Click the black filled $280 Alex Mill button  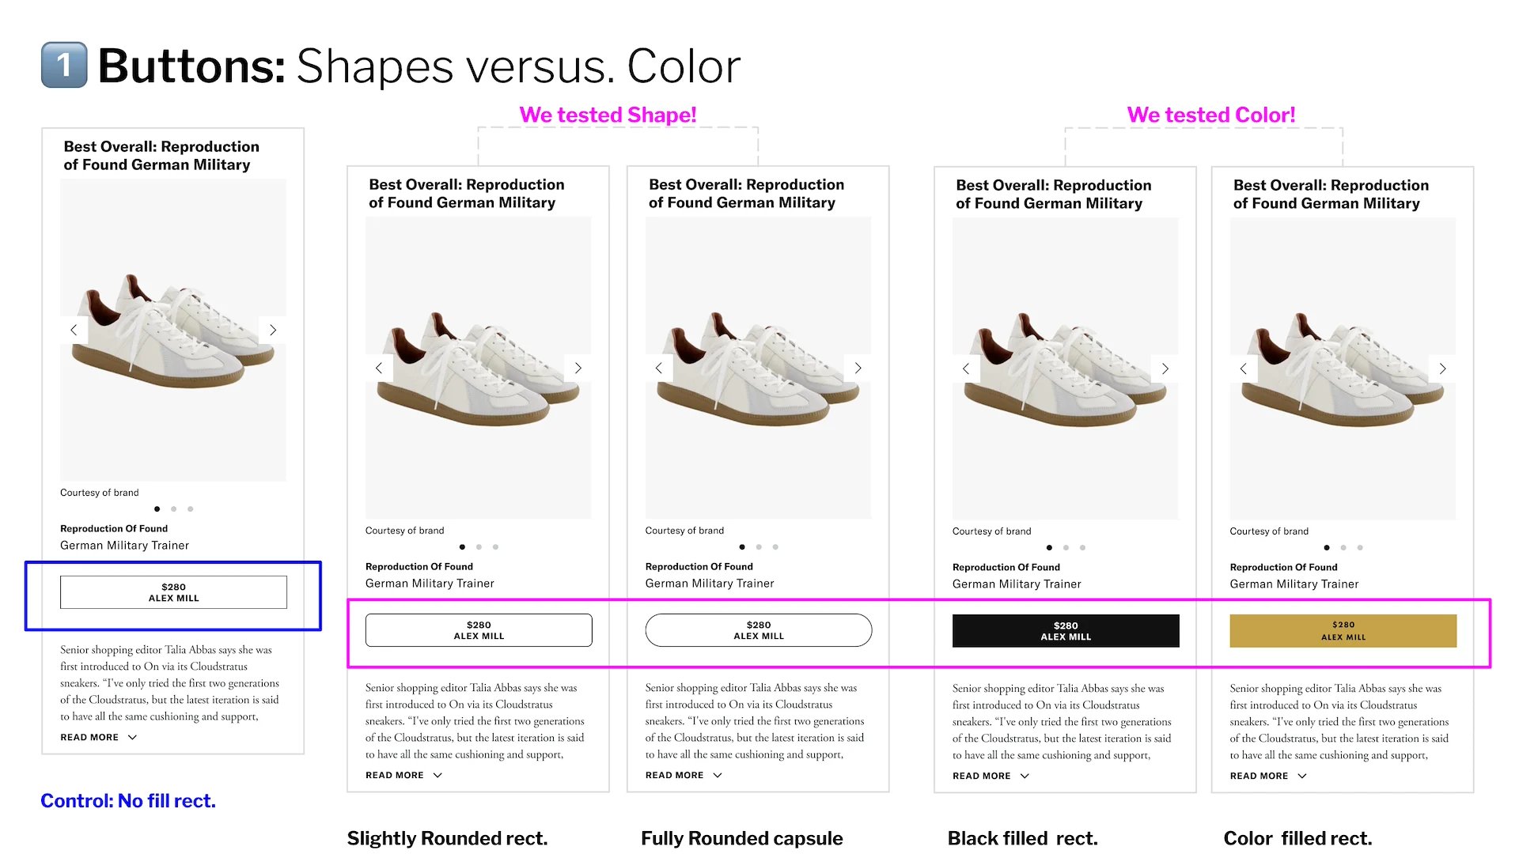tap(1066, 631)
